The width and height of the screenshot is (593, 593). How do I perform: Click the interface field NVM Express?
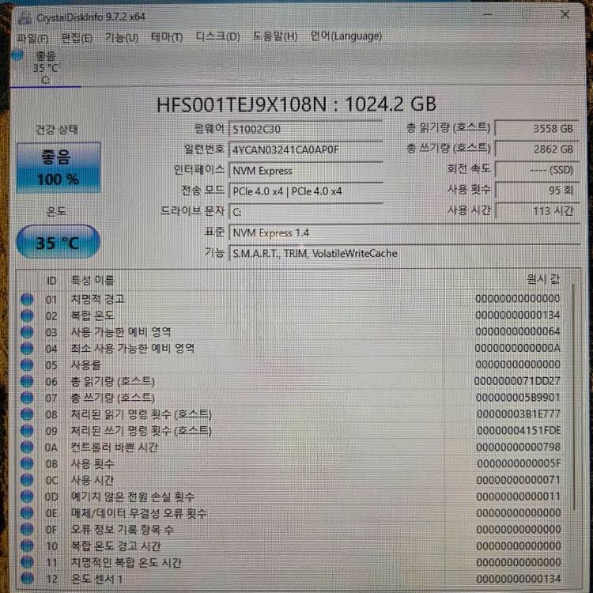pyautogui.click(x=305, y=171)
